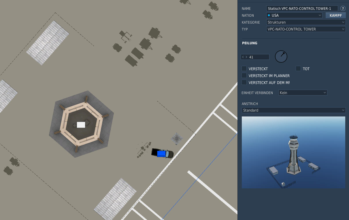This screenshot has height=220, width=349.
Task: Enable VERSTECKT AUF DEM MF checkbox
Action: point(244,82)
